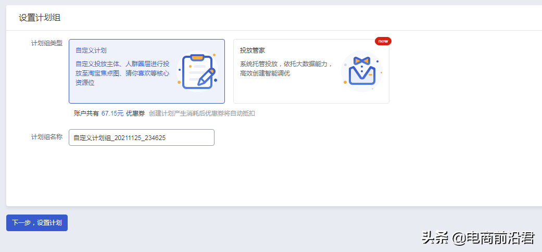Screen dimensions: 542x252
Task: Click the 设置计划组 heading text
Action: (40, 18)
